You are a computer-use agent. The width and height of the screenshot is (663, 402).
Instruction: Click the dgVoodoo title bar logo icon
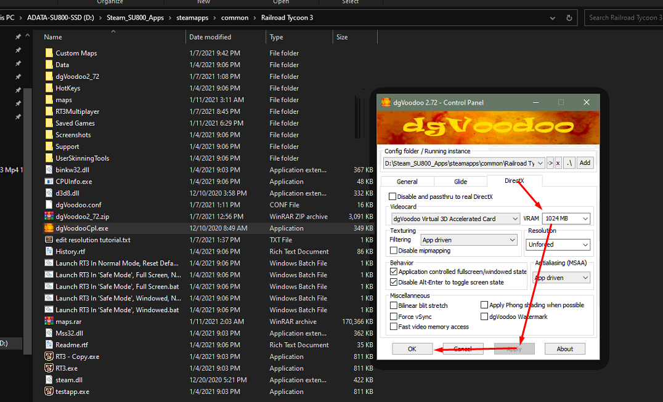point(386,102)
